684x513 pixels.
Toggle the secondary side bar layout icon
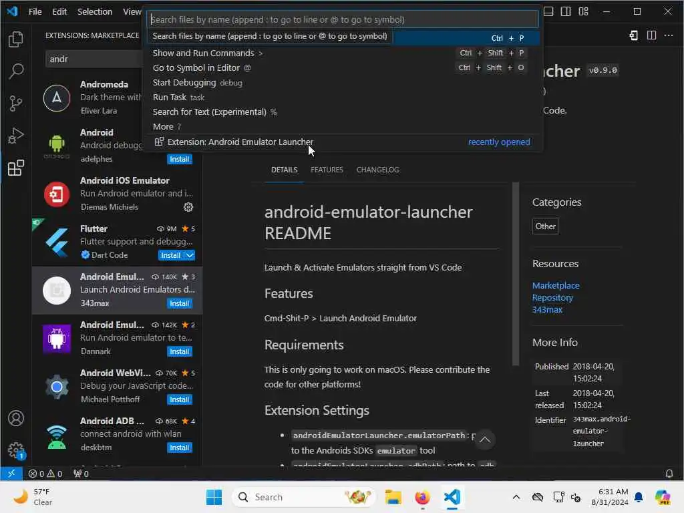566,11
